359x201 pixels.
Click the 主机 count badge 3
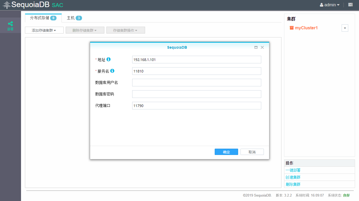79,18
